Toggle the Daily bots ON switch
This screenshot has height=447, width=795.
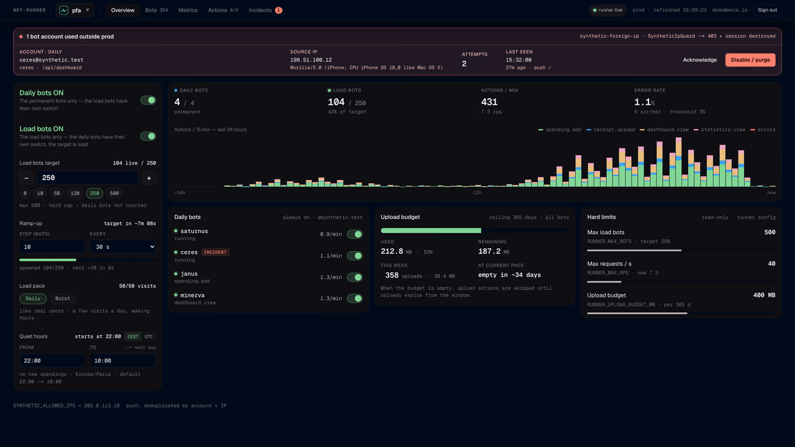(148, 100)
